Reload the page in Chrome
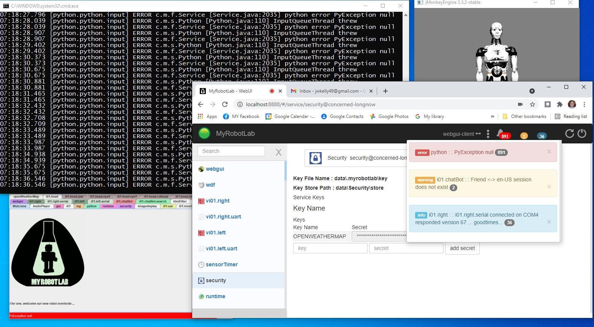The image size is (594, 327). (x=225, y=104)
